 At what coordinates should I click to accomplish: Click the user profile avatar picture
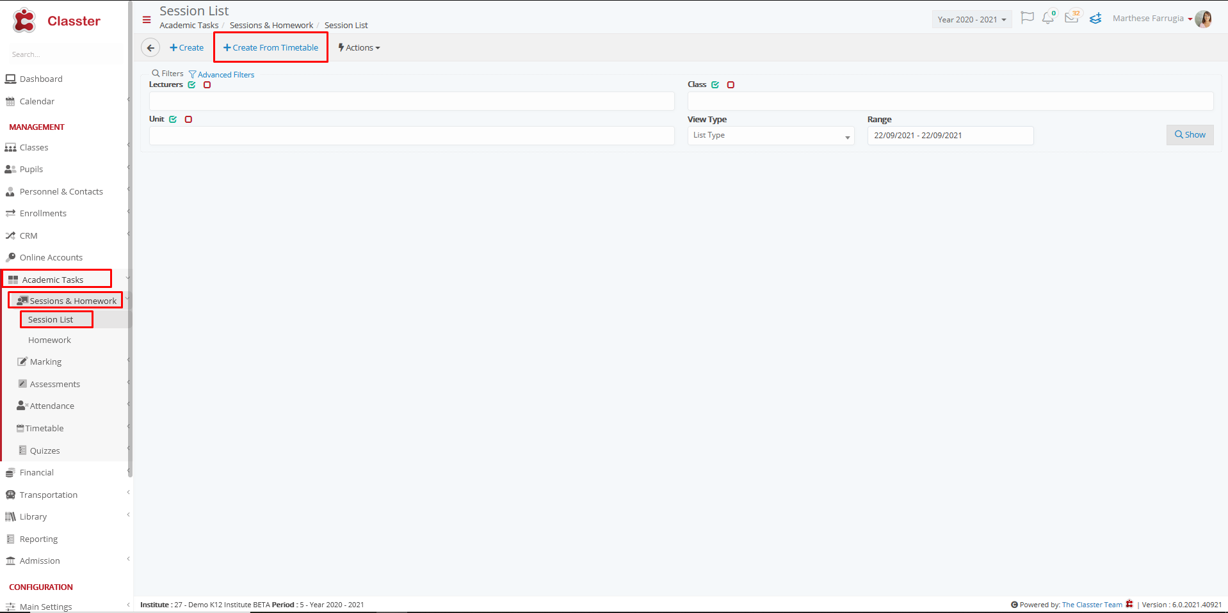click(1204, 19)
